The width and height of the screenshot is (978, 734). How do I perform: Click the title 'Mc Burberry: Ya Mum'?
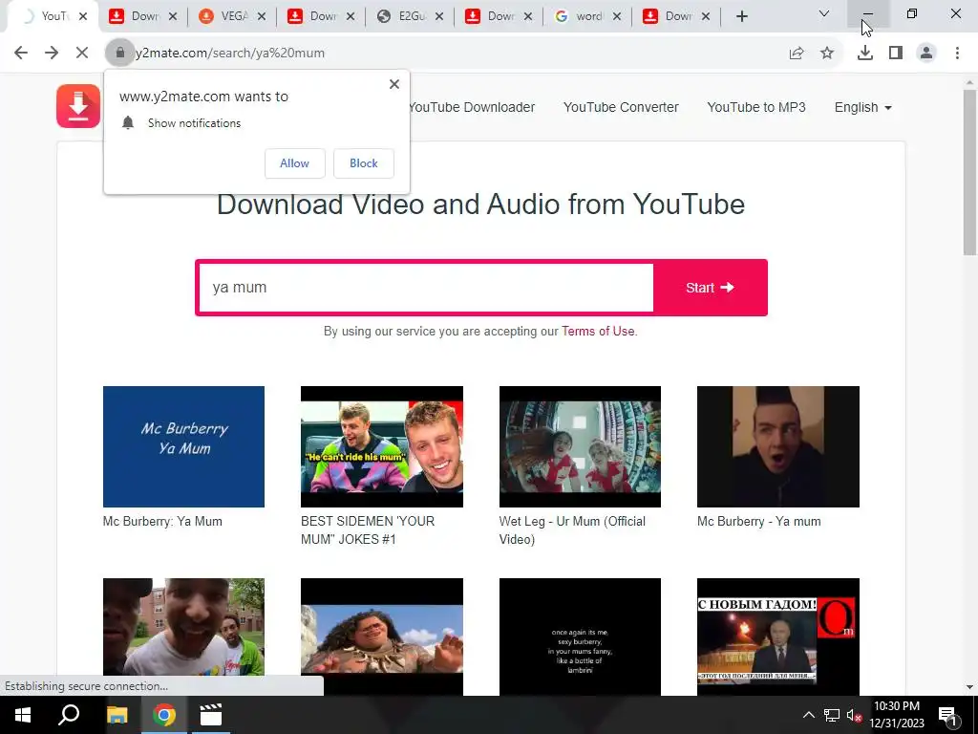(x=162, y=521)
